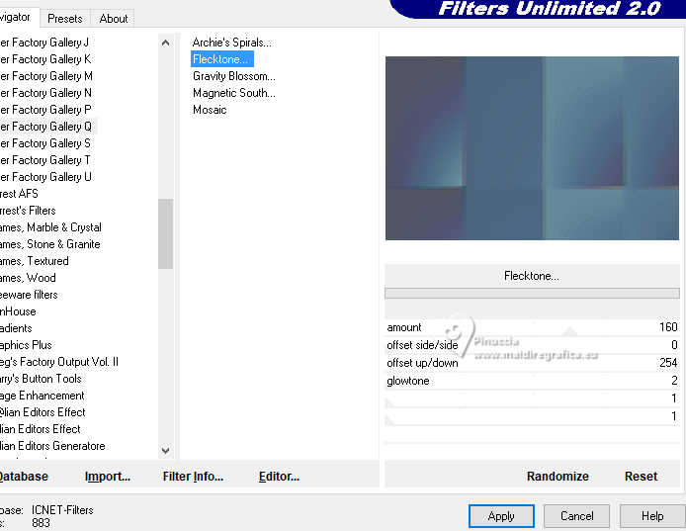Select the Gradients category
The width and height of the screenshot is (686, 531).
[x=16, y=328]
